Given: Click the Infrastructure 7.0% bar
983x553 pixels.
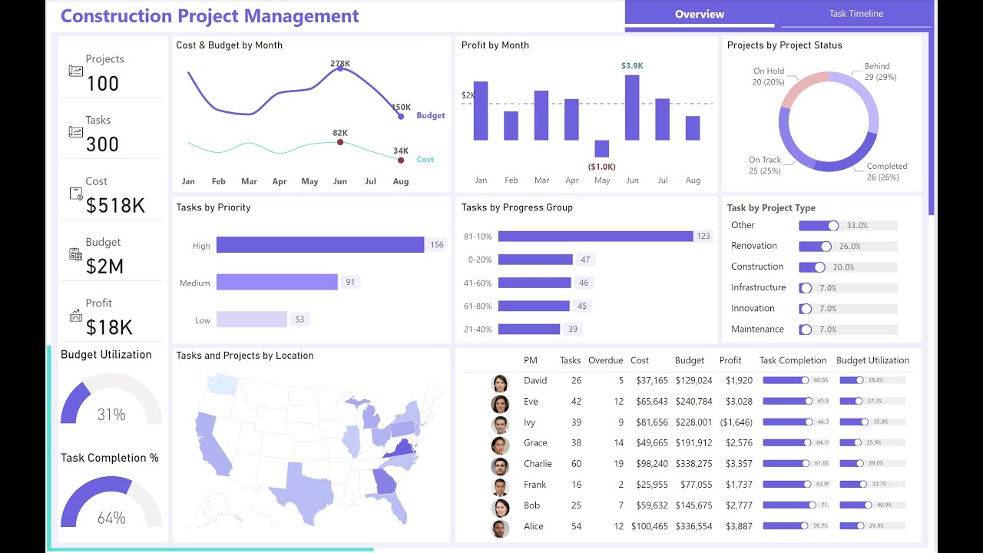Looking at the screenshot, I should click(848, 288).
